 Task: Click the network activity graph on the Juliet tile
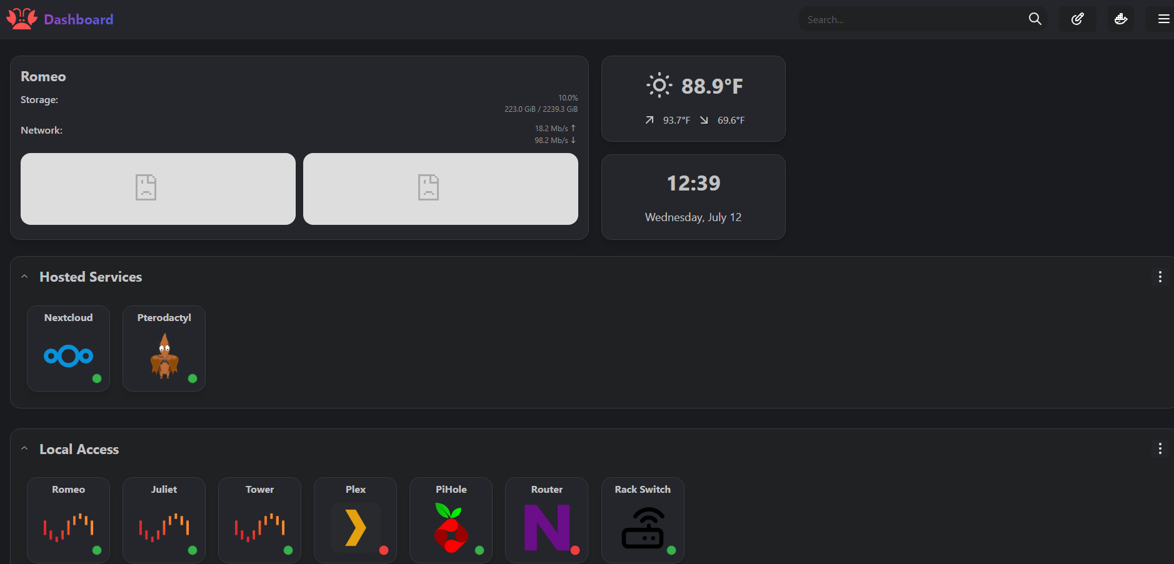coord(164,528)
